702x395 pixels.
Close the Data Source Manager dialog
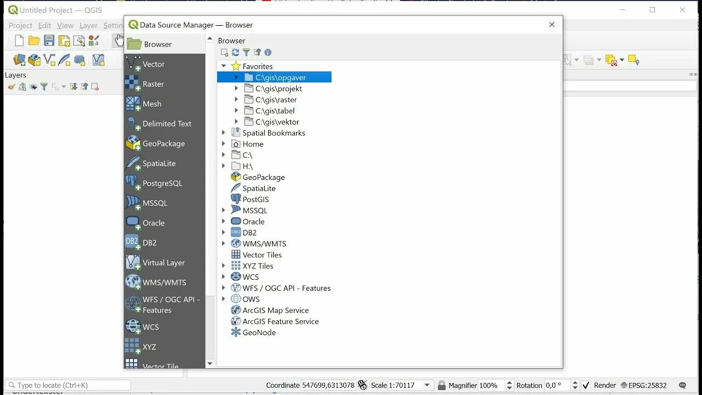pos(552,25)
